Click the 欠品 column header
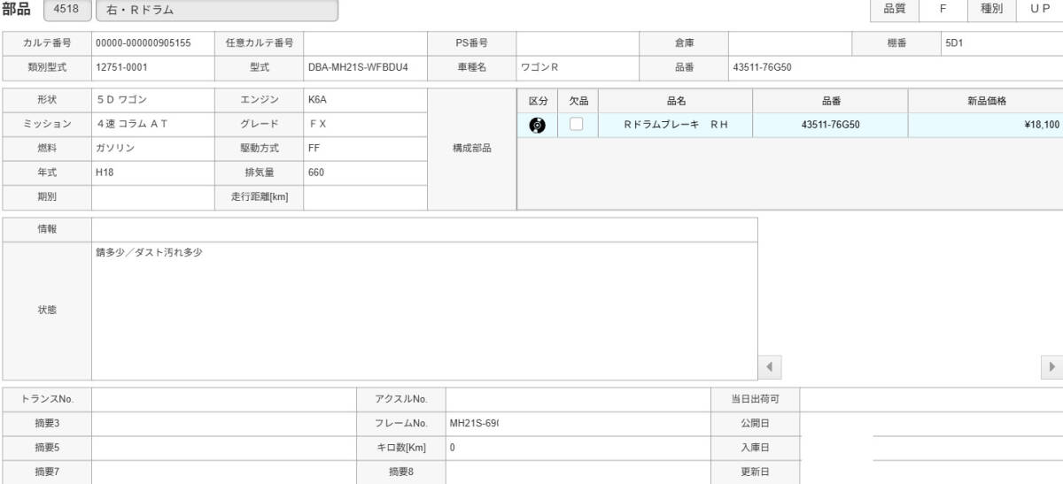This screenshot has height=484, width=1063. point(578,101)
